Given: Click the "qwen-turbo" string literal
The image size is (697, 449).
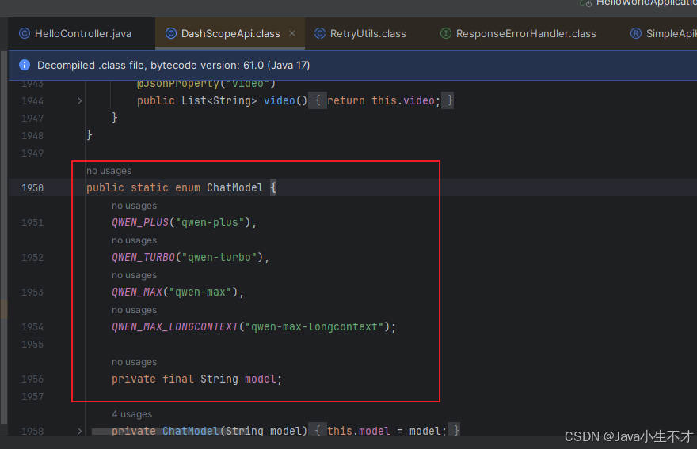Looking at the screenshot, I should (x=219, y=258).
